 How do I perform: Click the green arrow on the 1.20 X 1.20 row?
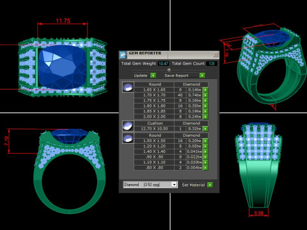tap(205, 146)
